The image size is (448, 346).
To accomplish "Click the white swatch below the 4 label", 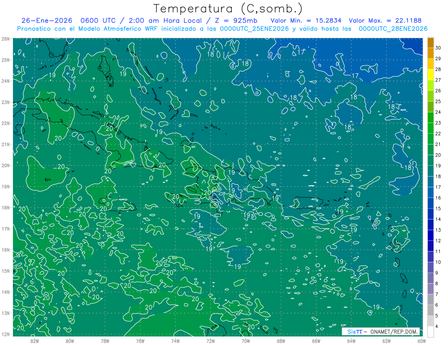I will click(x=431, y=332).
